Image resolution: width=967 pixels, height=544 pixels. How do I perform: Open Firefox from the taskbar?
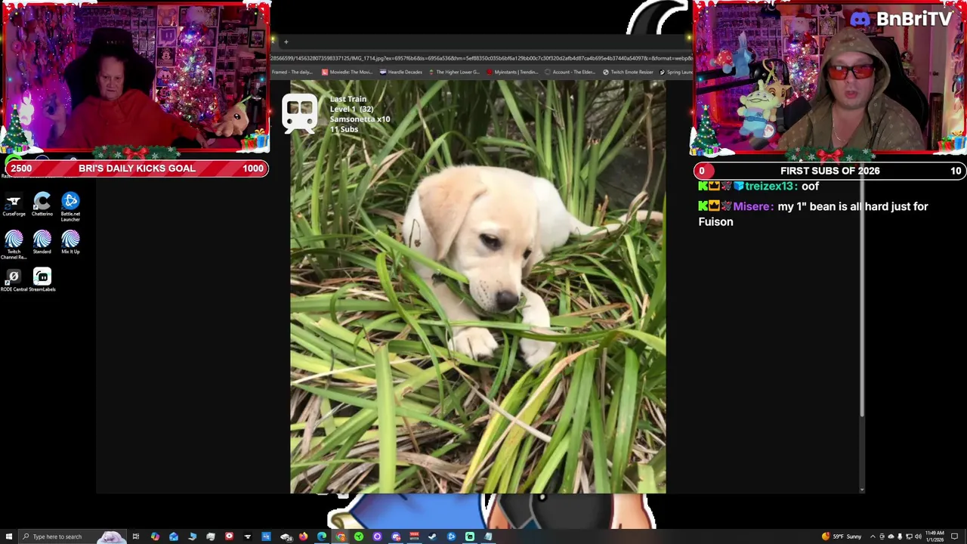[x=303, y=536]
